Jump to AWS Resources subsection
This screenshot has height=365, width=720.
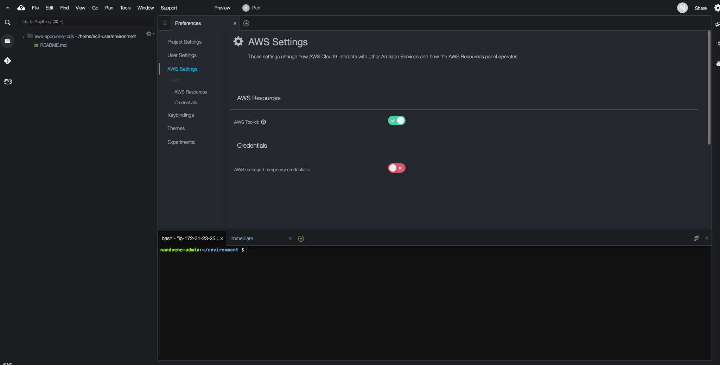pos(191,92)
